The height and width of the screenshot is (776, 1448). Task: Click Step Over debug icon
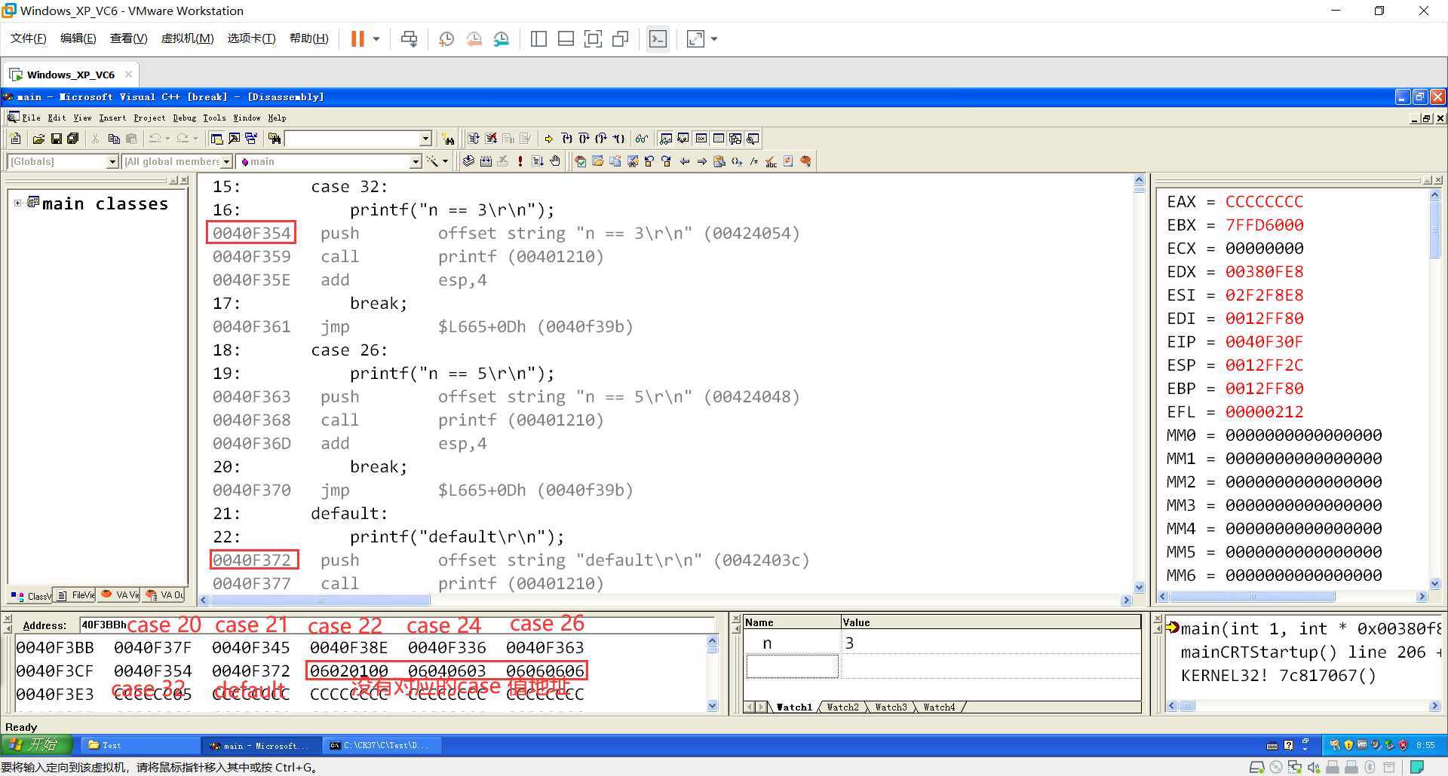584,139
